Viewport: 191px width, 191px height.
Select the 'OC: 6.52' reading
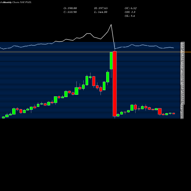(131, 8)
